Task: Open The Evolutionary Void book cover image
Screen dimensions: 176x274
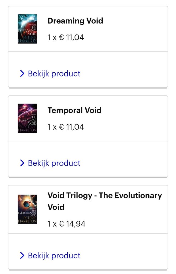Action: click(27, 209)
